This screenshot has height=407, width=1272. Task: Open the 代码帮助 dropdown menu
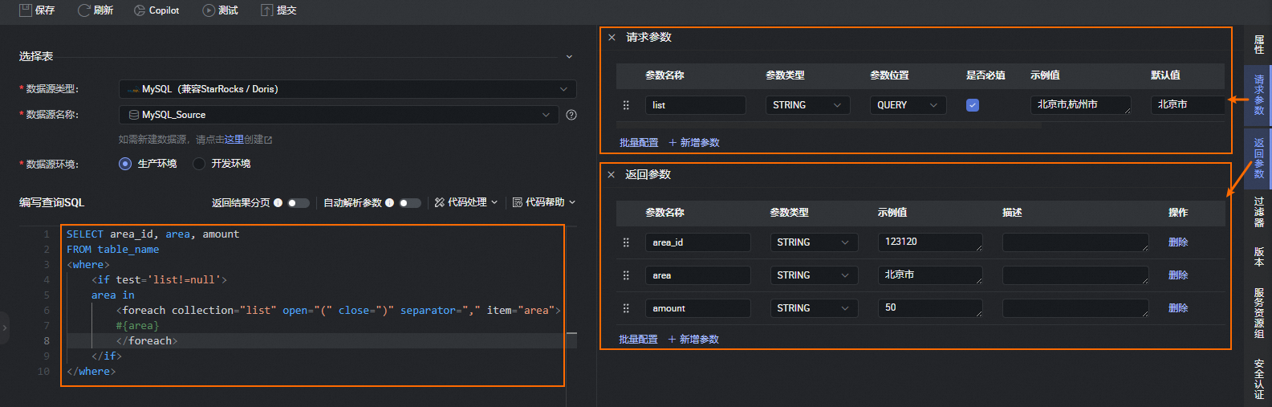pos(544,202)
